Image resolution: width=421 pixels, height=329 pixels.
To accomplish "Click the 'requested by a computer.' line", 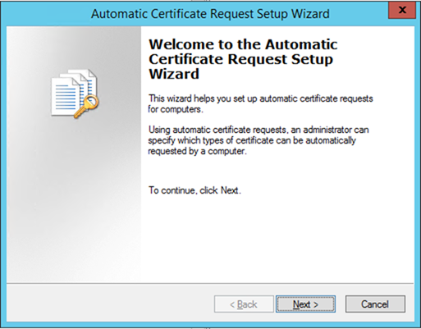I will point(197,151).
